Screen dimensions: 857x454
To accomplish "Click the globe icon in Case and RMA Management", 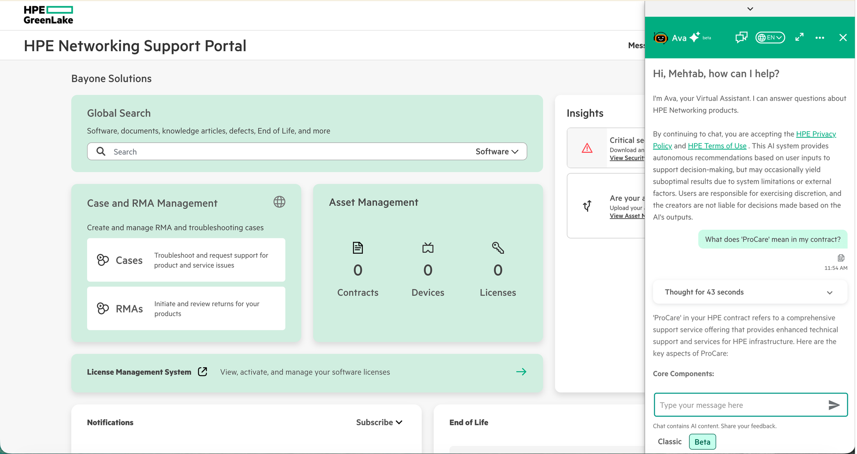I will point(279,202).
